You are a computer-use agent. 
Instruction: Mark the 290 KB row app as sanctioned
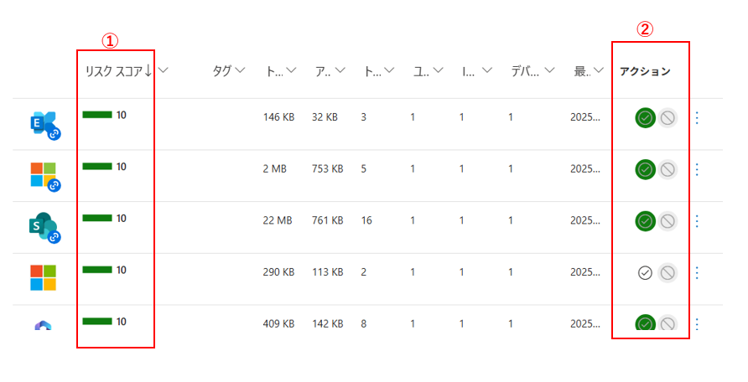click(x=645, y=273)
